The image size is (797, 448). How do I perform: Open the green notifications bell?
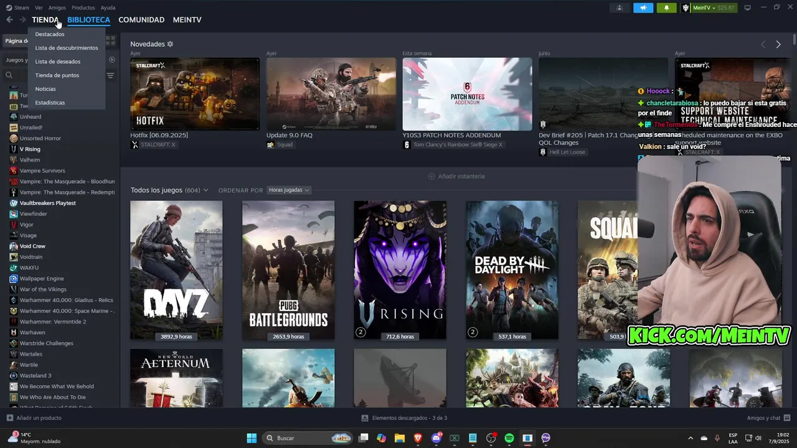click(666, 7)
